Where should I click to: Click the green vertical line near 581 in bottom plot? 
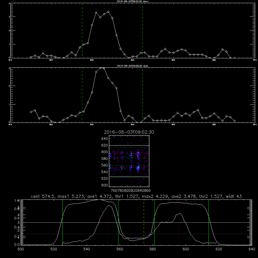[x=154, y=222]
